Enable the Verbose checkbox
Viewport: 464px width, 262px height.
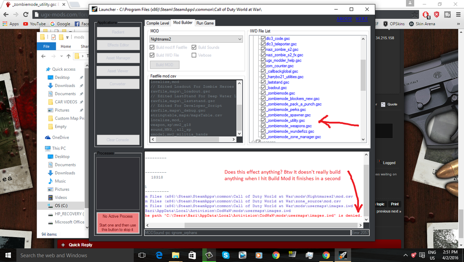[x=194, y=55]
